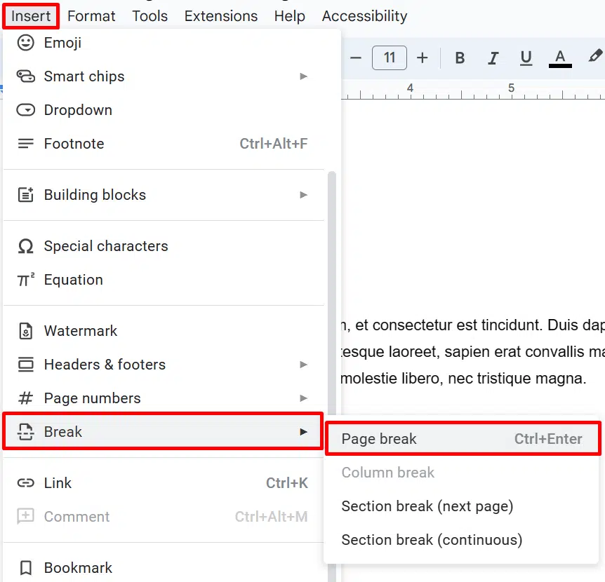This screenshot has height=582, width=605.
Task: Click the font size input field
Action: pos(390,57)
